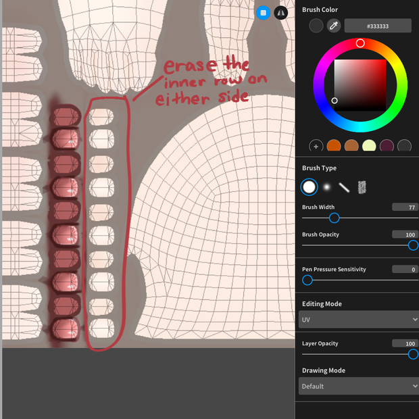Toggle the mirror symmetry button
This screenshot has height=419, width=419.
coord(280,13)
